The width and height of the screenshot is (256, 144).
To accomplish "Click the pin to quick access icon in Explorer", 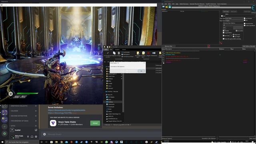I will (x=108, y=53).
